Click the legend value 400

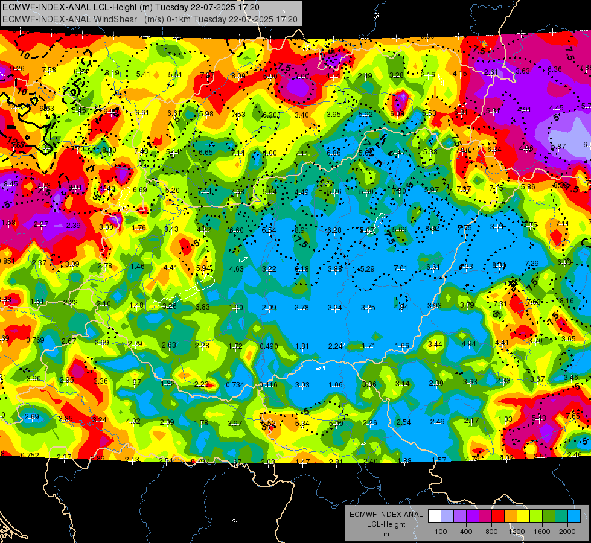pos(466,532)
